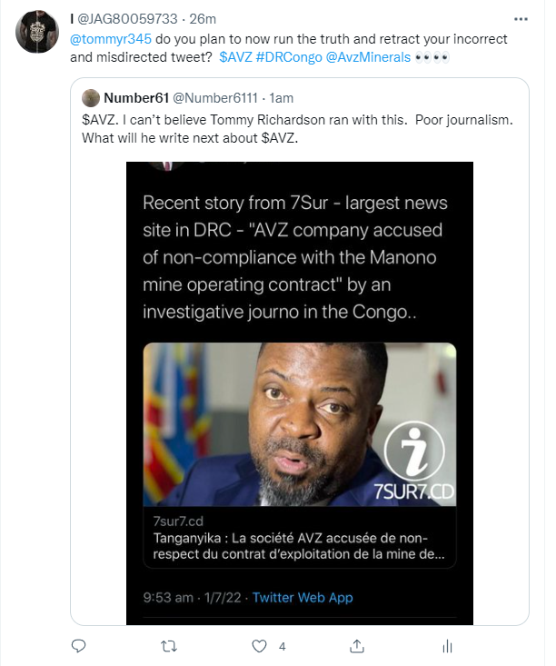
Task: Click the like count number 4
Action: (x=283, y=647)
